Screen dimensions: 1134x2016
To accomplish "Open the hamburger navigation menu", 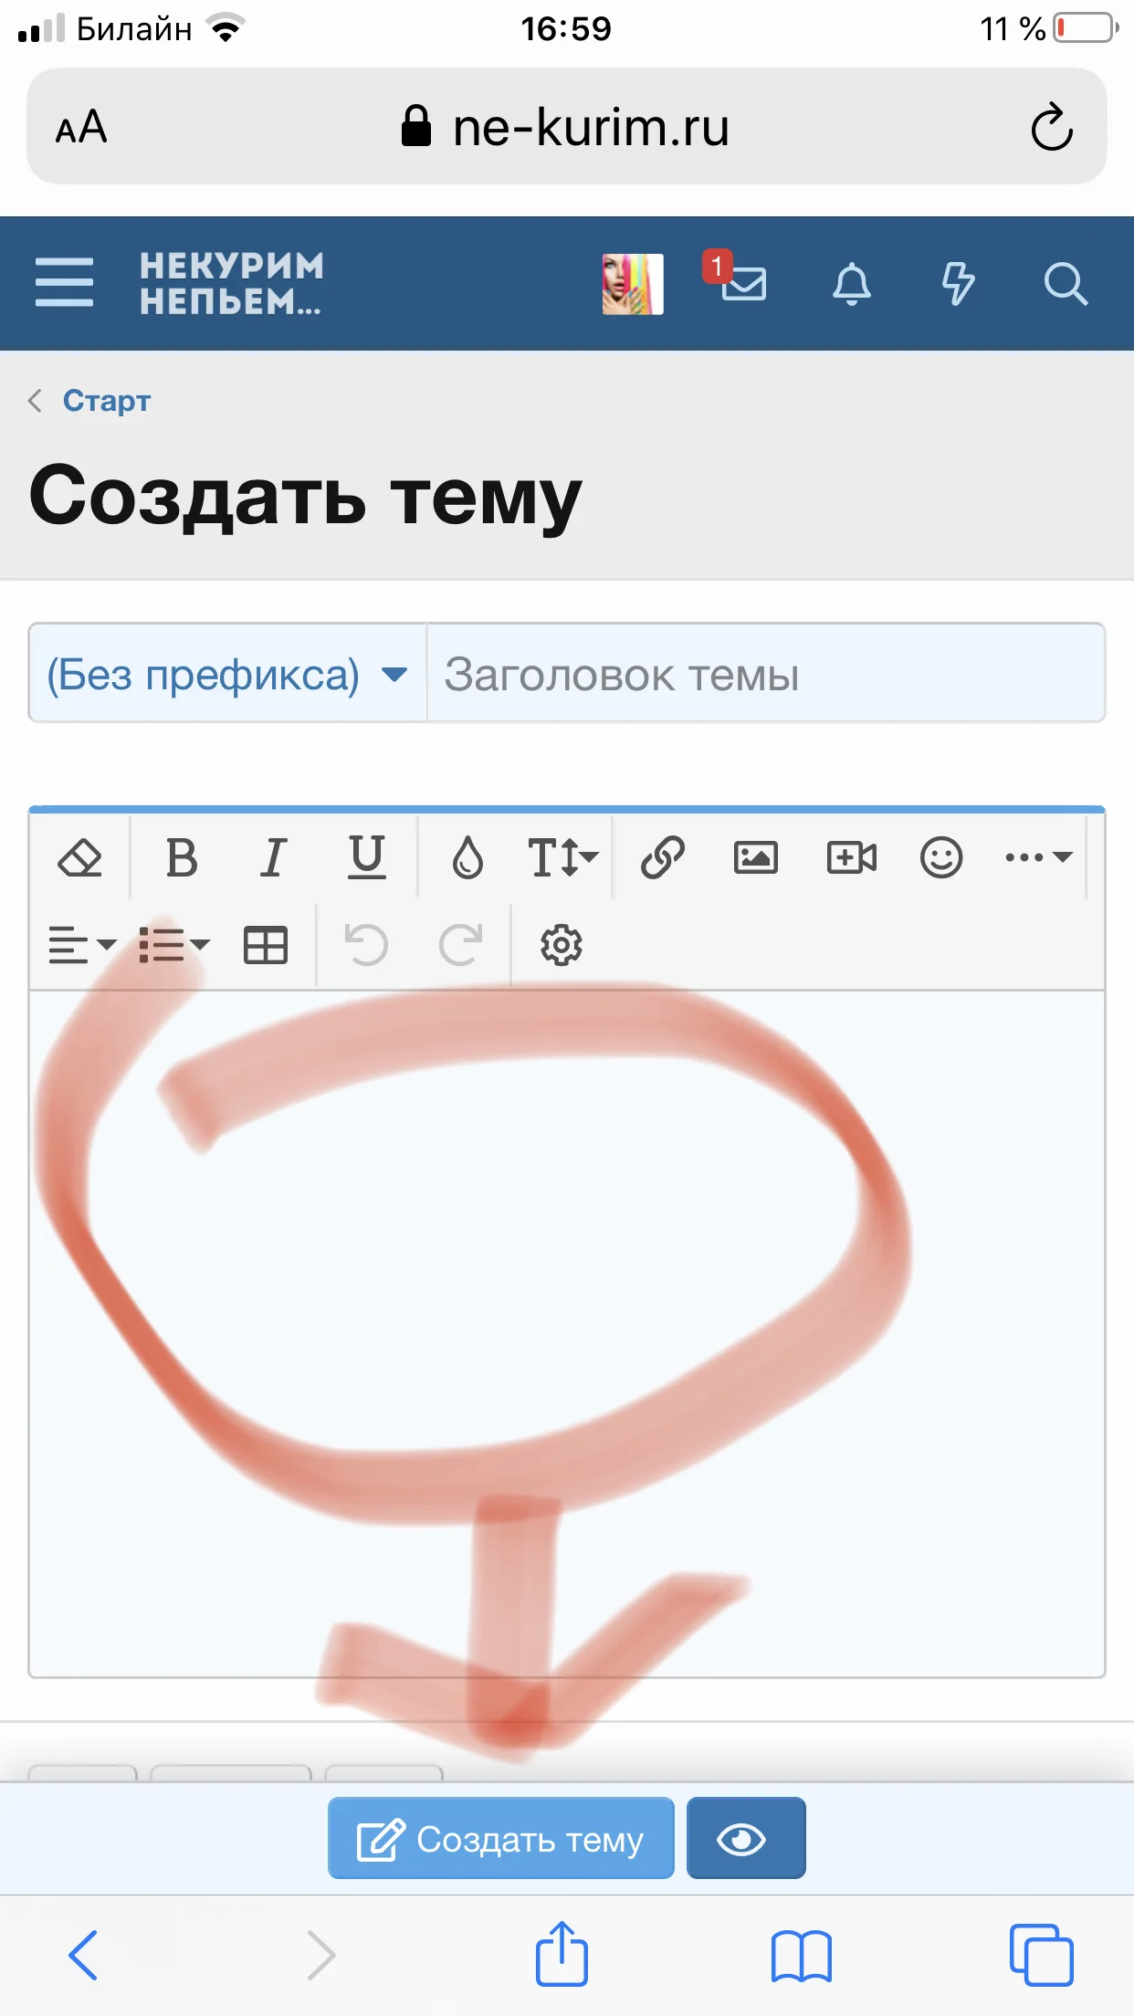I will (64, 282).
